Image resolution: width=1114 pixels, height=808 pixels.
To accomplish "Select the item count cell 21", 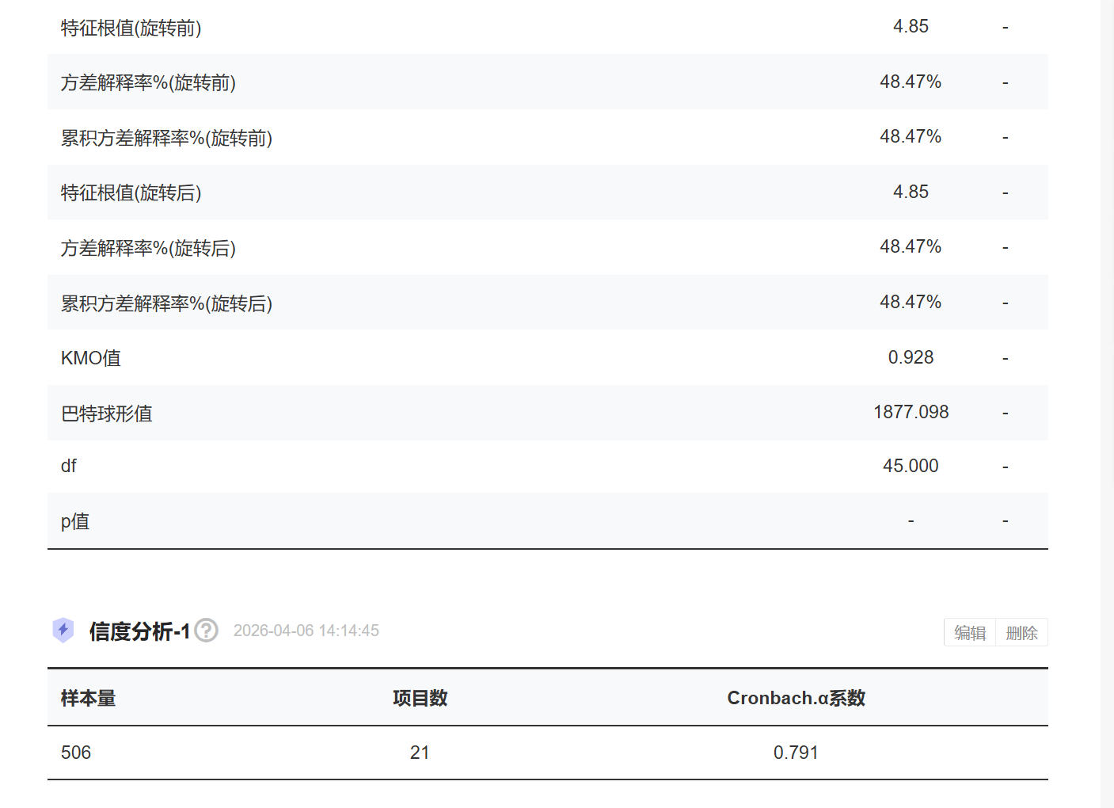I will [420, 753].
